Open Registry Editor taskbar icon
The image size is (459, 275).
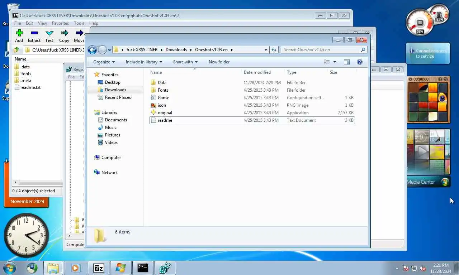pos(165,268)
